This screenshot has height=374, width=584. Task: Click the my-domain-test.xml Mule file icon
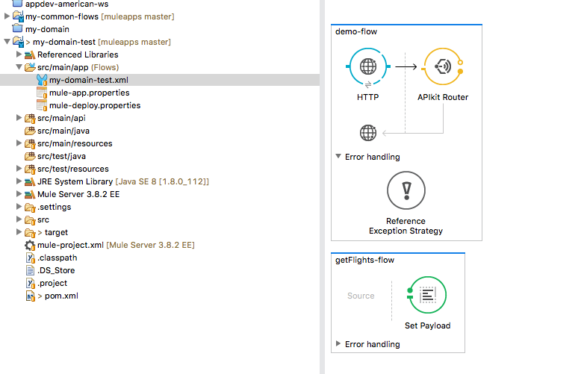point(42,80)
